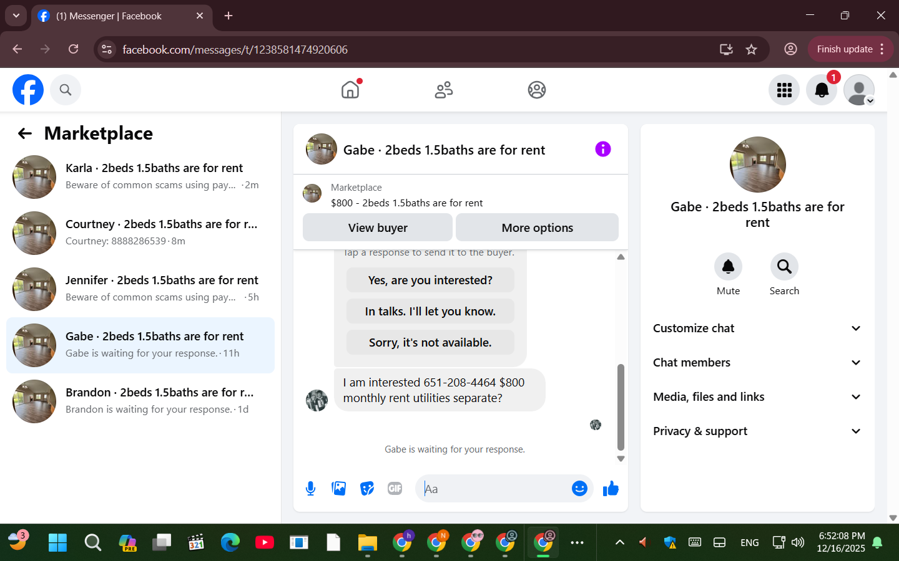Click the message text field

[x=493, y=489]
